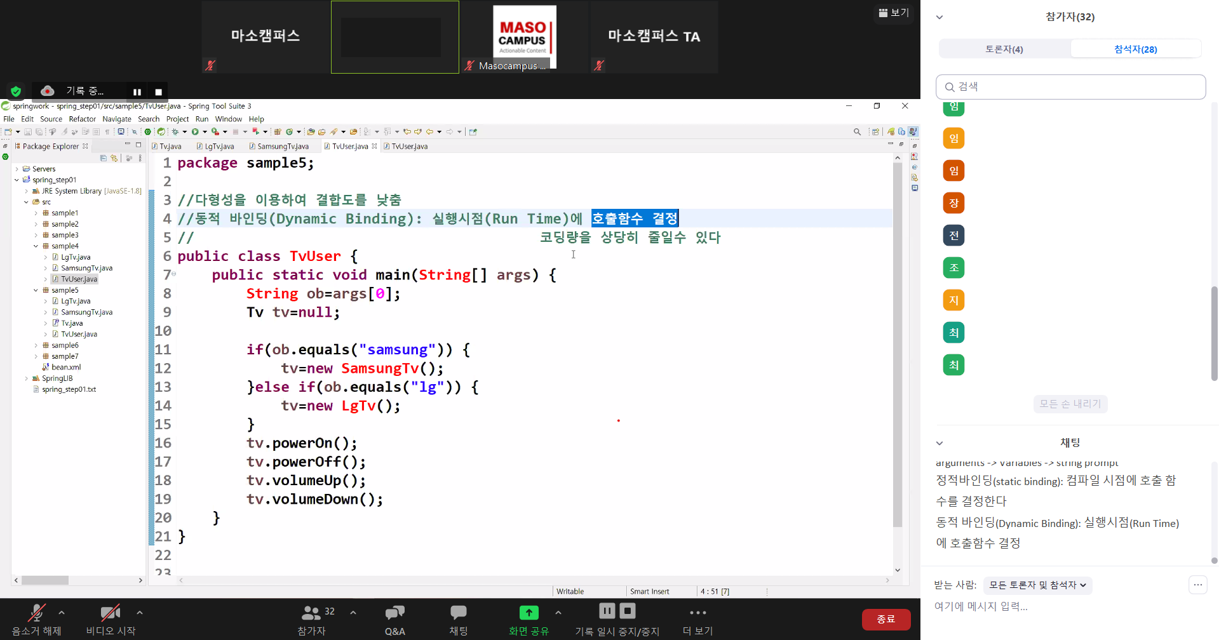Screen dimensions: 1219x640
Task: Click the Debug bug icon in toolbar
Action: (175, 132)
